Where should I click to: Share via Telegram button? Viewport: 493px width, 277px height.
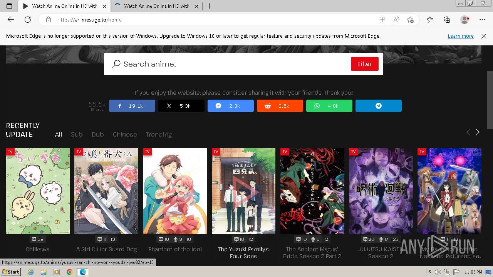pyautogui.click(x=379, y=106)
